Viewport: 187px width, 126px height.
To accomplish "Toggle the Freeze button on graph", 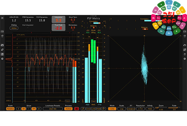I will (67, 101).
